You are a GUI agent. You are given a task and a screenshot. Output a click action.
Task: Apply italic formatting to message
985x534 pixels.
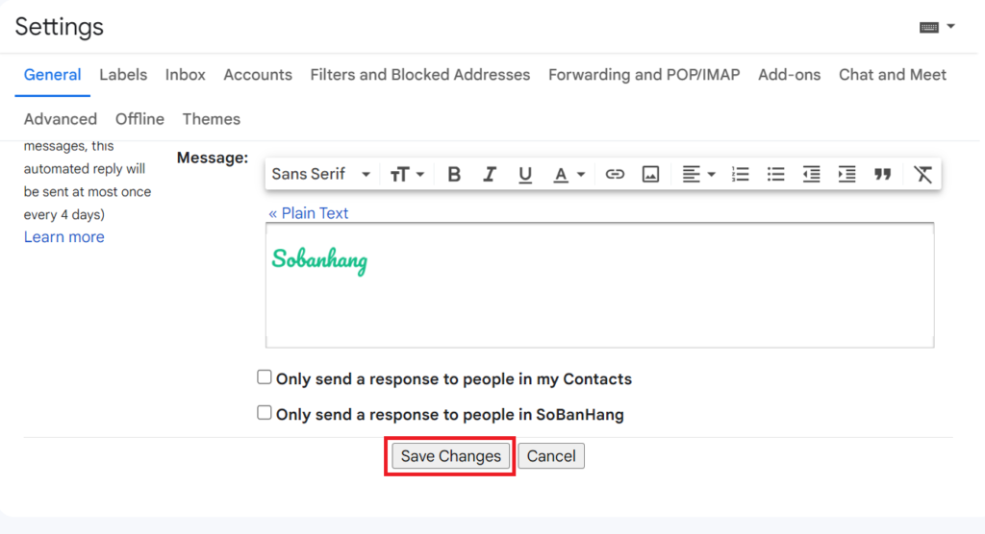[x=490, y=175]
